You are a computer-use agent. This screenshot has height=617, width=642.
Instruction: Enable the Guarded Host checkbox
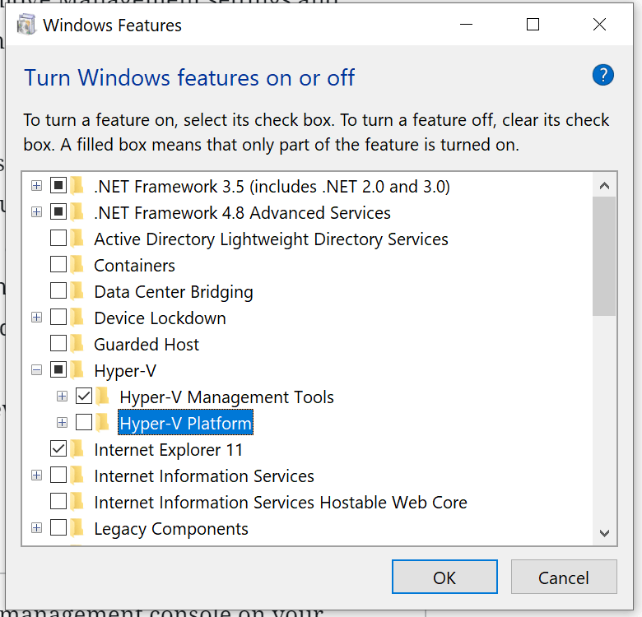58,343
